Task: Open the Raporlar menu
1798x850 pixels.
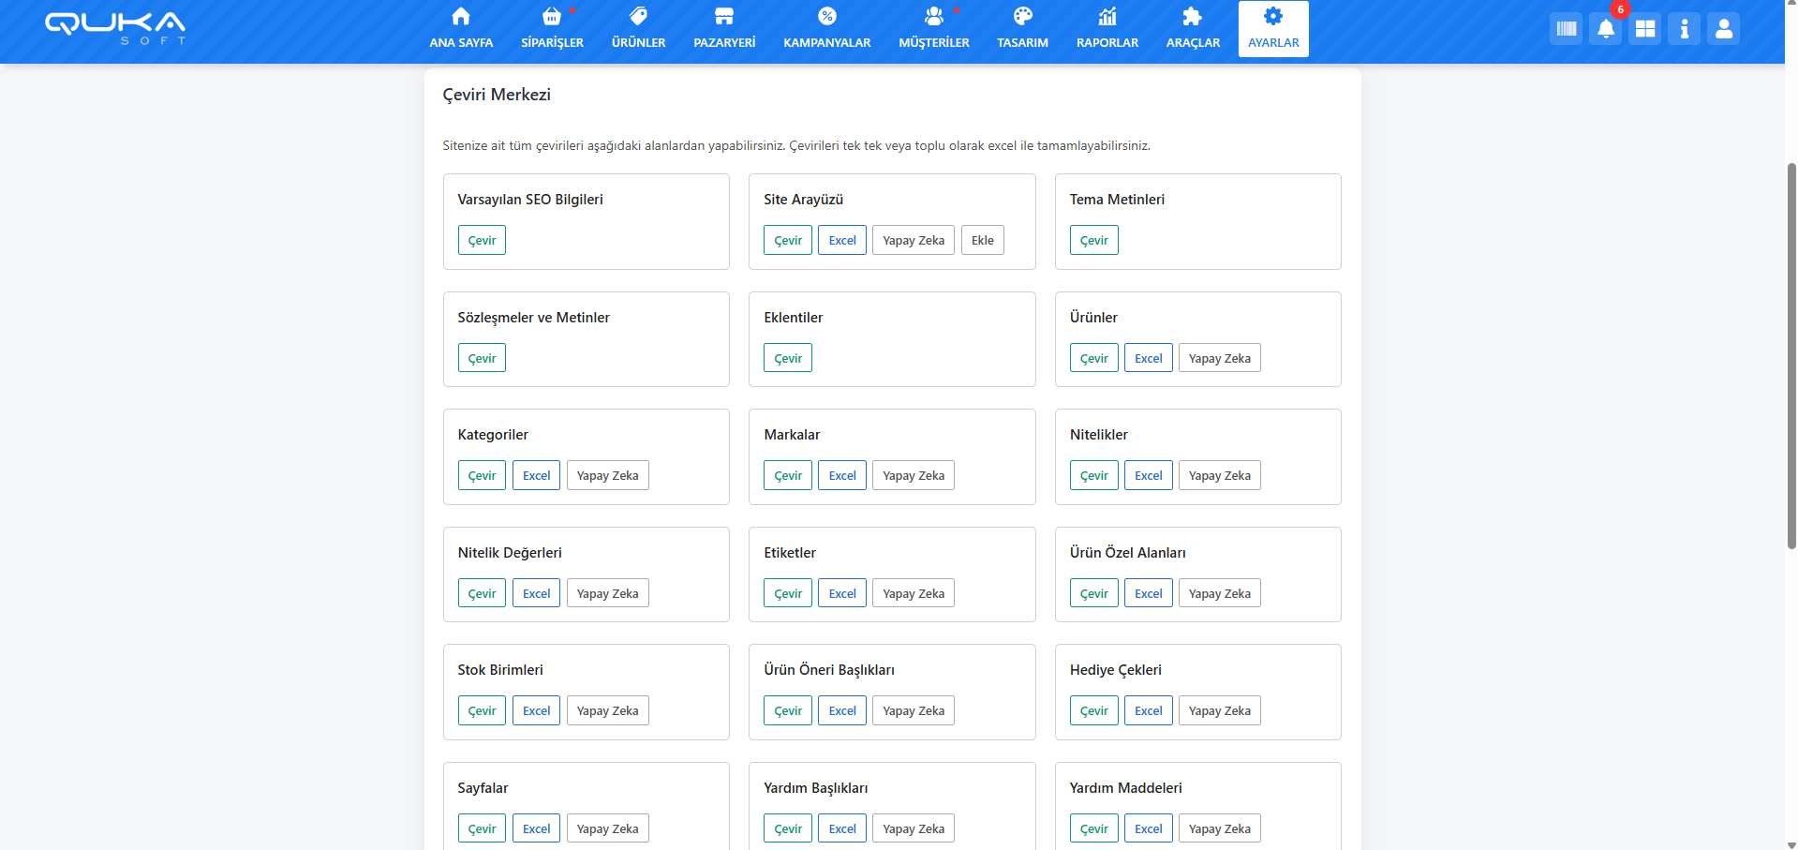Action: pyautogui.click(x=1107, y=28)
